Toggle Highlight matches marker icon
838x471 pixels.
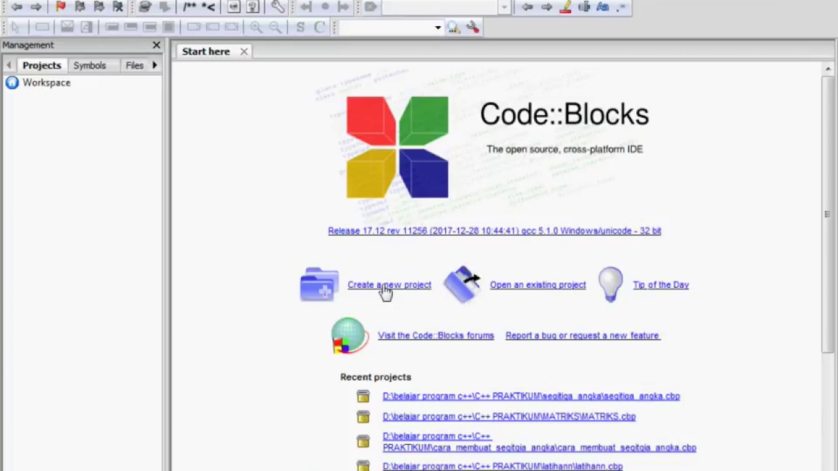tap(566, 7)
